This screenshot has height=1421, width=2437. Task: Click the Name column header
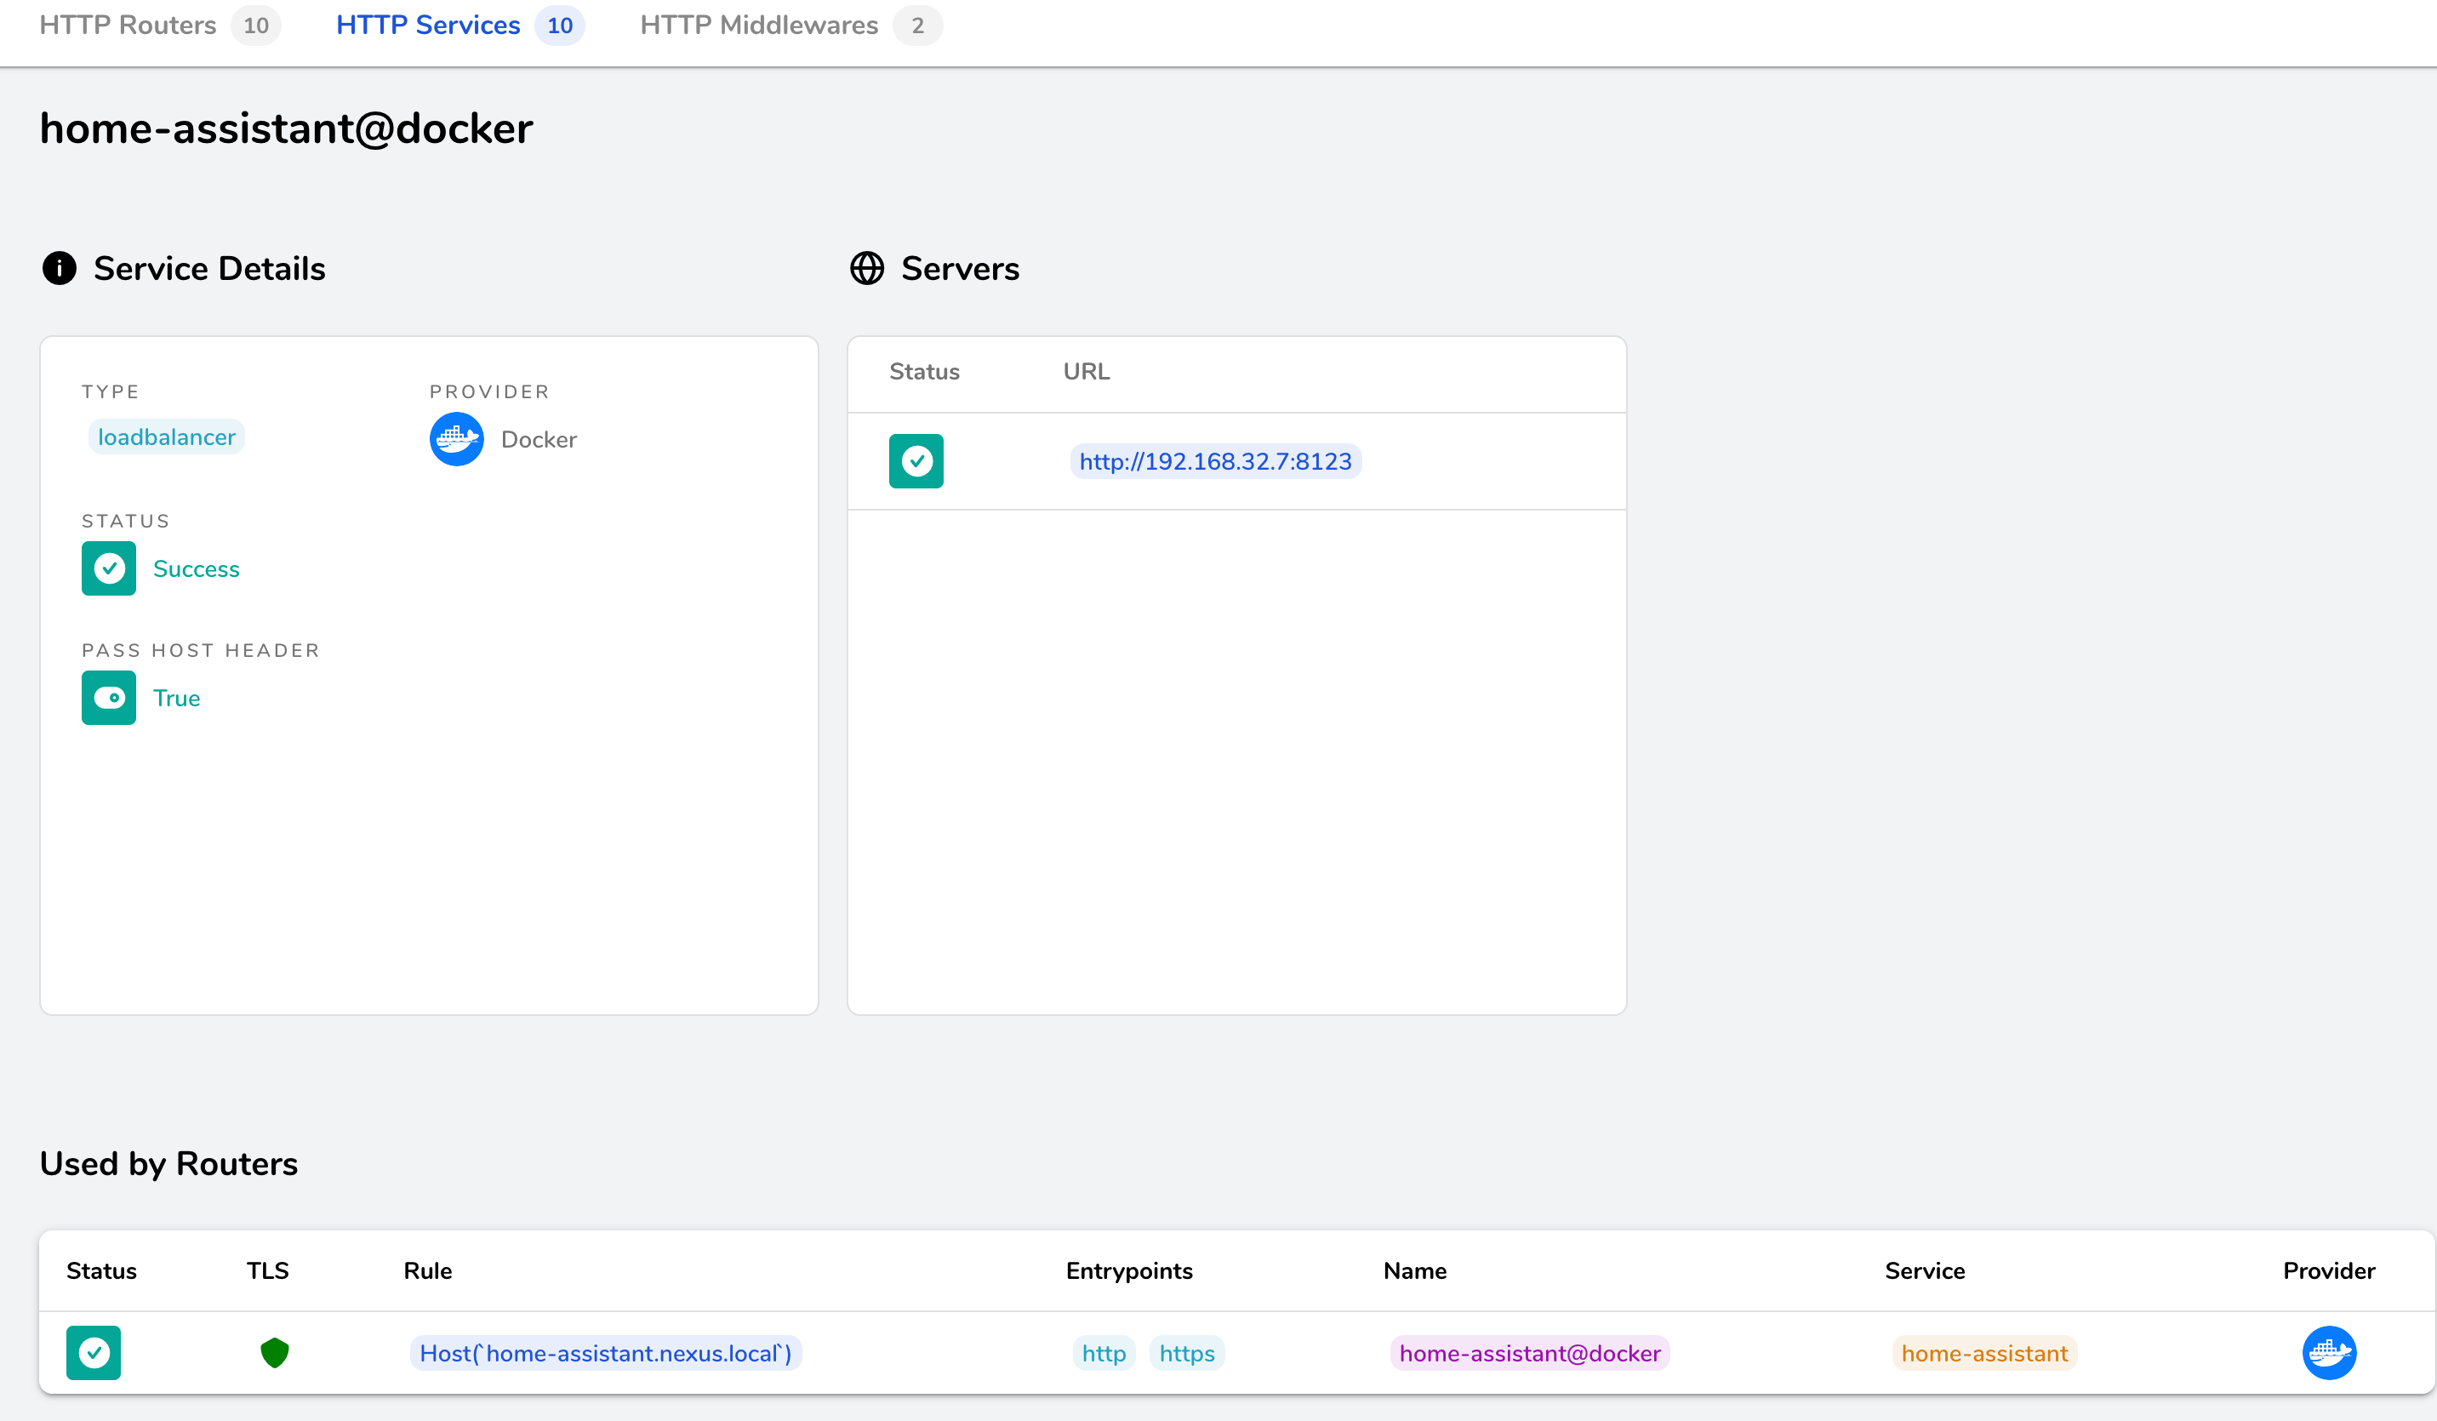point(1415,1271)
